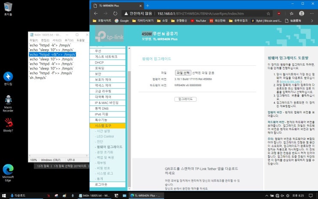Click the 파일 선택 file chooser button
The height and width of the screenshot is (199, 318).
[x=183, y=73]
